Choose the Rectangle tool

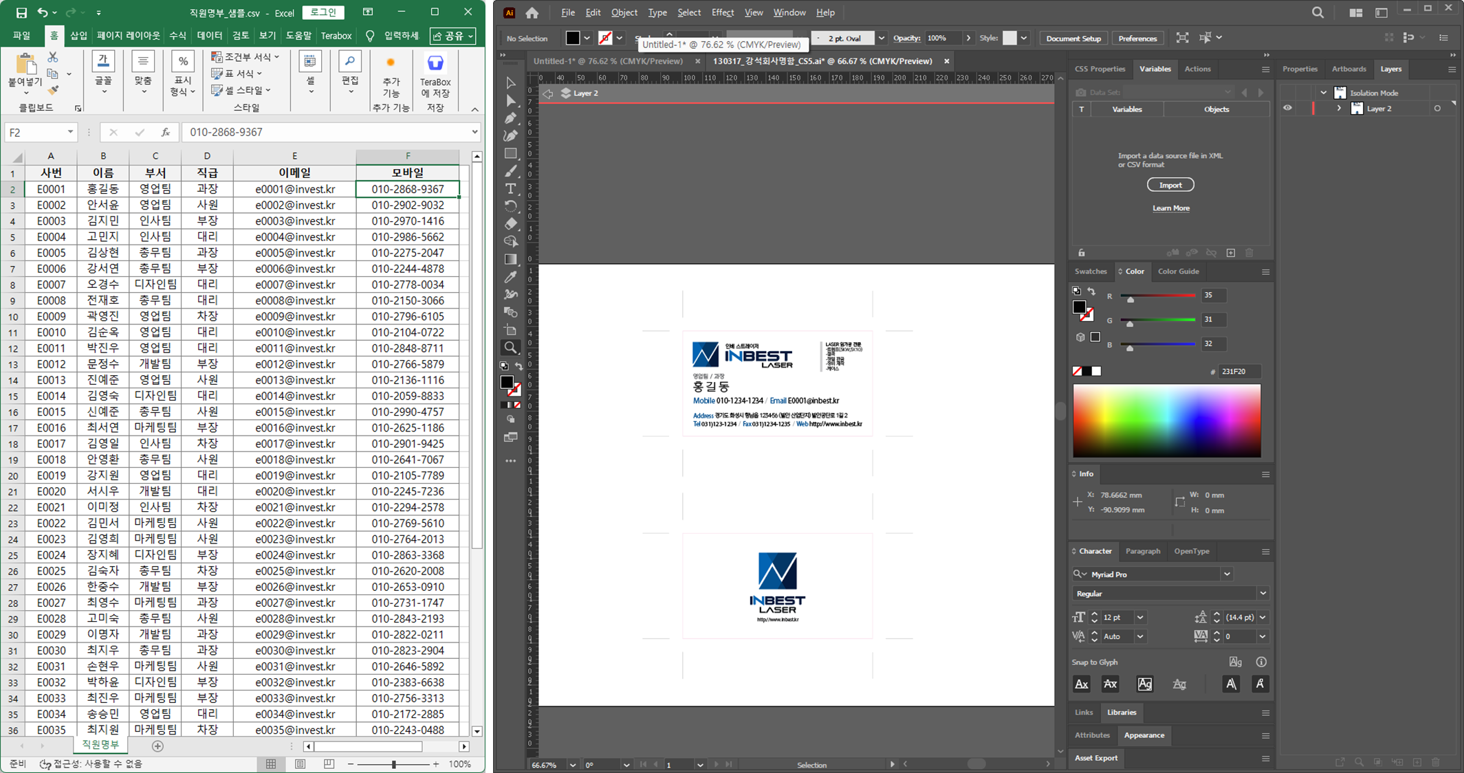(510, 154)
